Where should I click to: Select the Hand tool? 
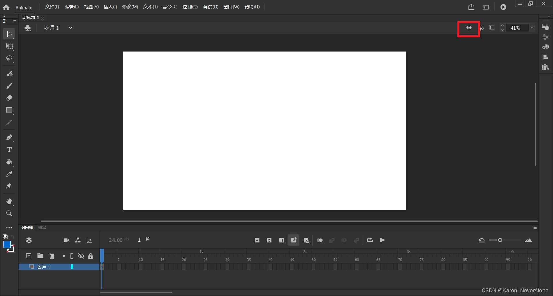pyautogui.click(x=9, y=201)
